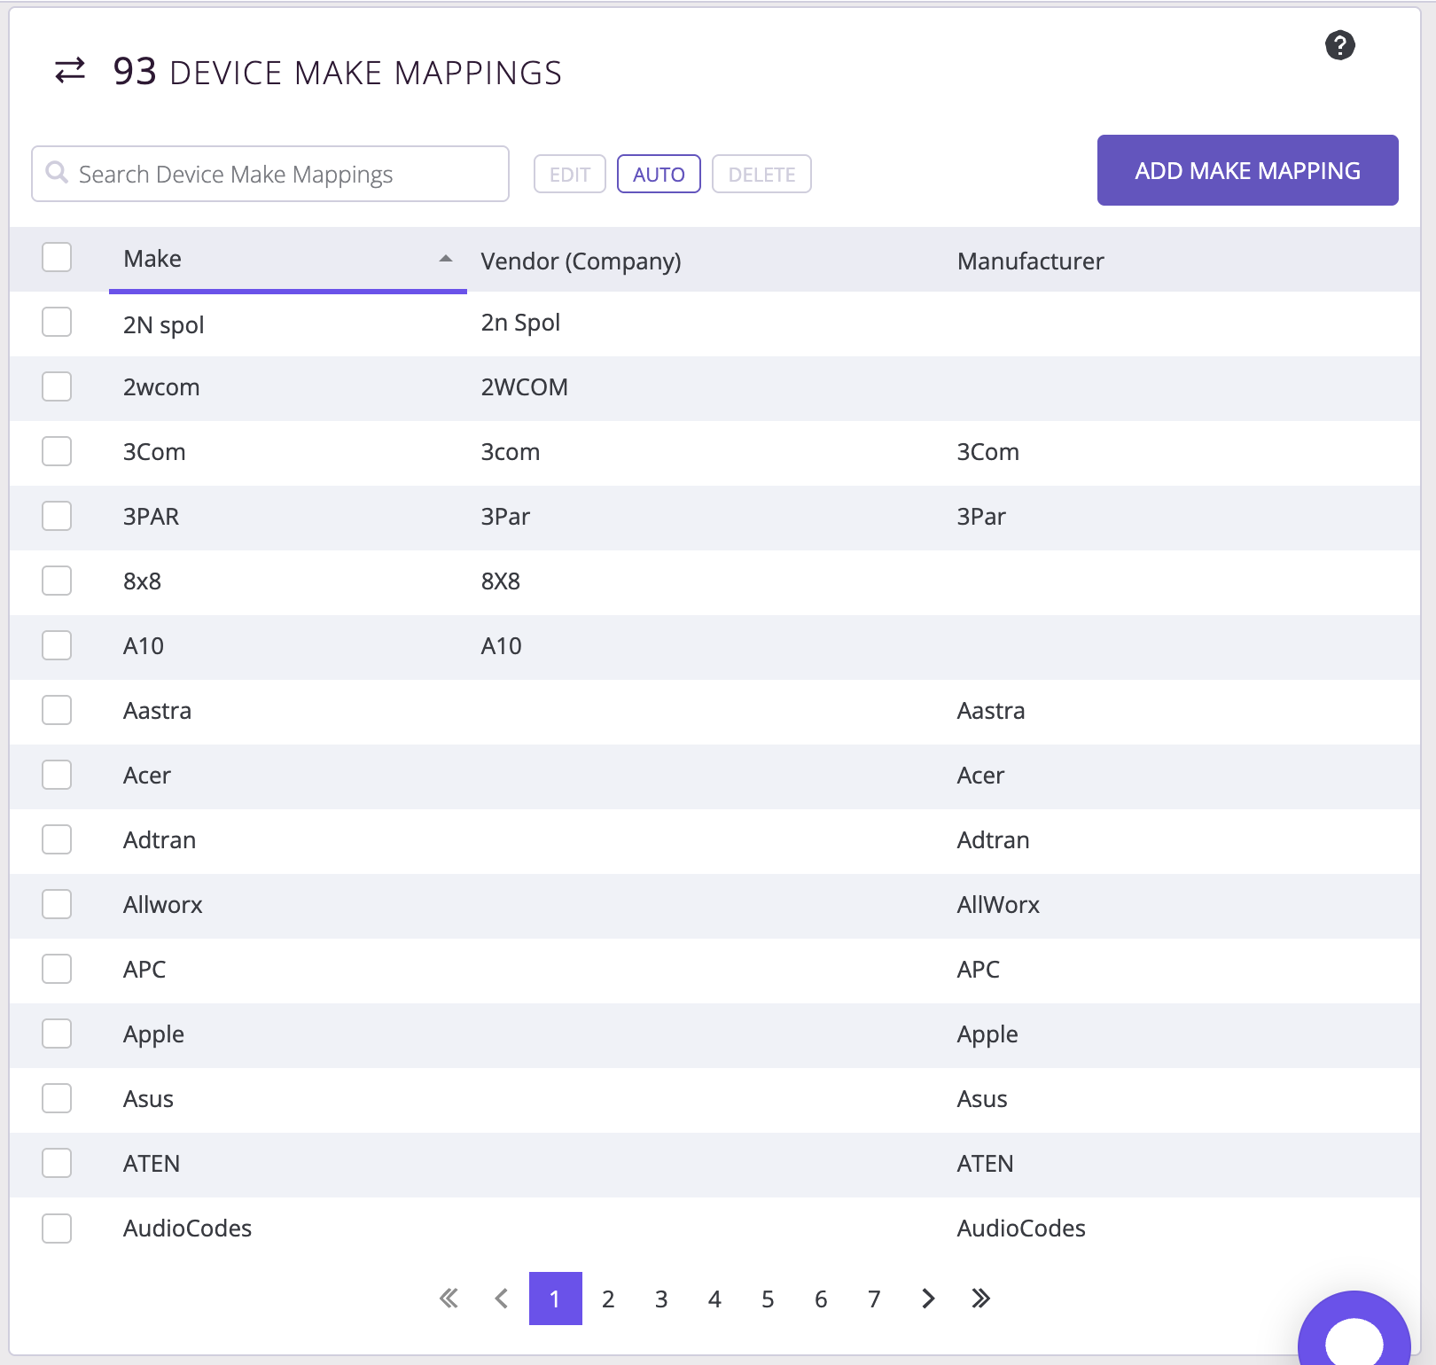
Task: Go to first page with double-left chevron
Action: 449,1299
